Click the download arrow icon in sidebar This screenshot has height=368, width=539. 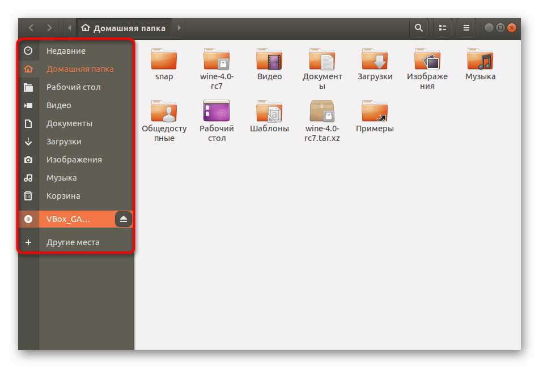(28, 142)
